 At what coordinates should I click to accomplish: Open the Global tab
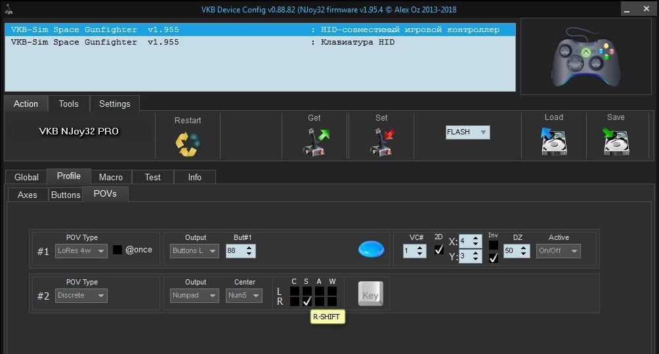coord(26,177)
